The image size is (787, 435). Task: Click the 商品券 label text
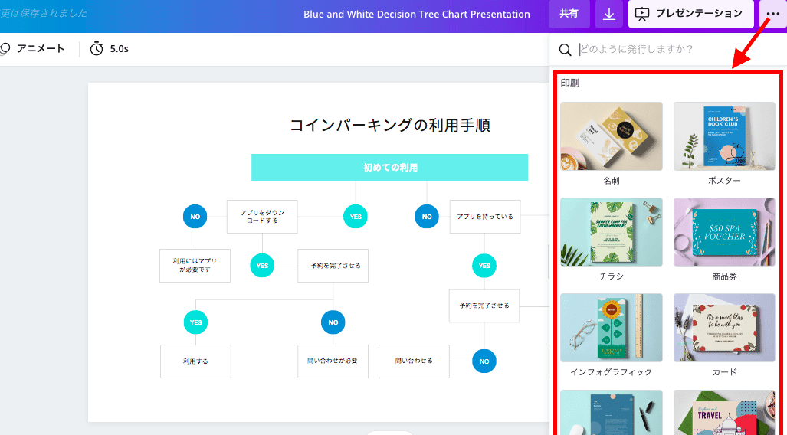[724, 276]
